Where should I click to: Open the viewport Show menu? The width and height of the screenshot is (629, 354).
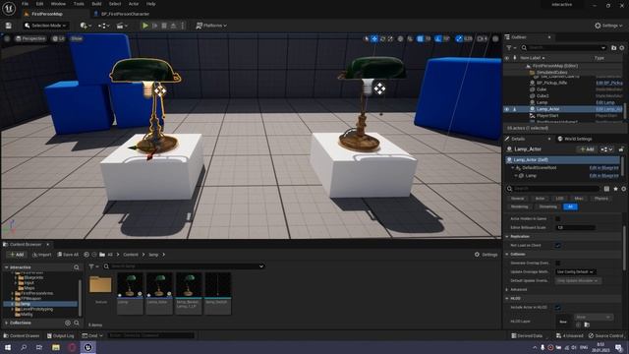[x=77, y=38]
